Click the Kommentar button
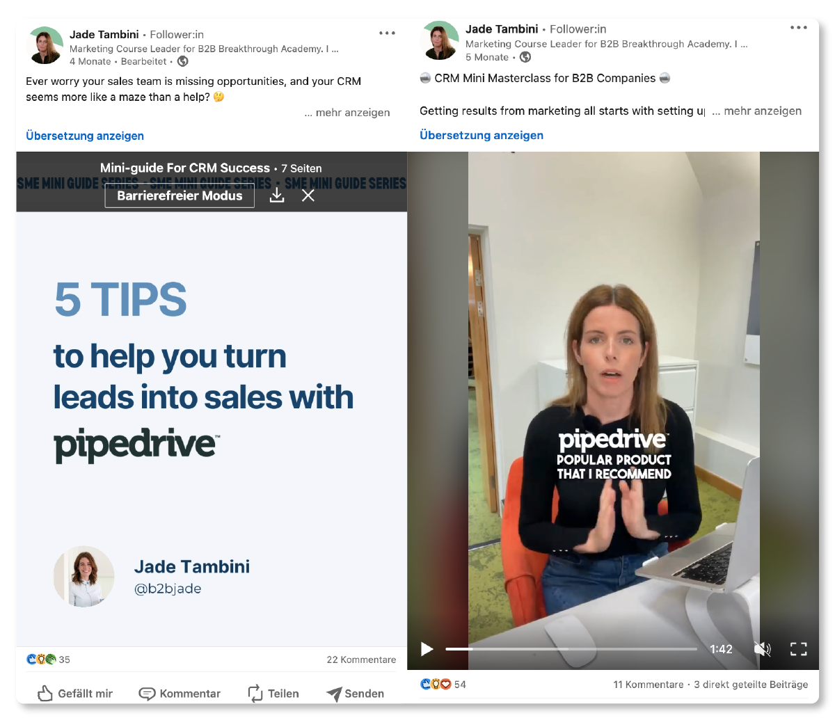The image size is (835, 727). click(x=180, y=694)
